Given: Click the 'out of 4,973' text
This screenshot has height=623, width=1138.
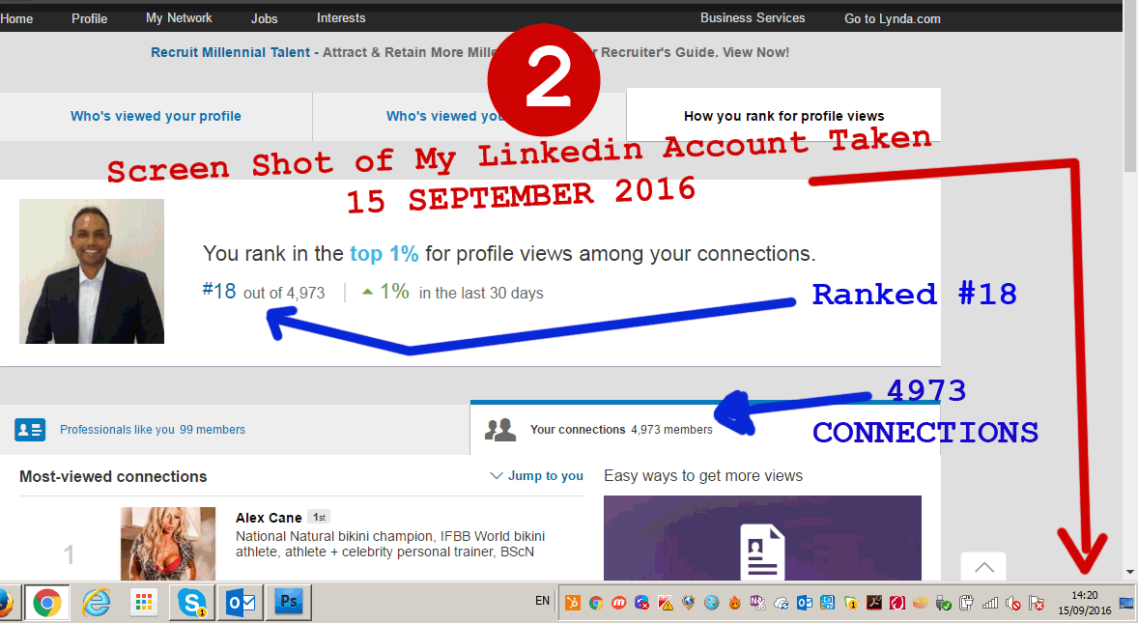Looking at the screenshot, I should click(284, 293).
